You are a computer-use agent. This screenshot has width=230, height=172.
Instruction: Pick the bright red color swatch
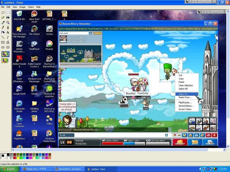pos(15,157)
